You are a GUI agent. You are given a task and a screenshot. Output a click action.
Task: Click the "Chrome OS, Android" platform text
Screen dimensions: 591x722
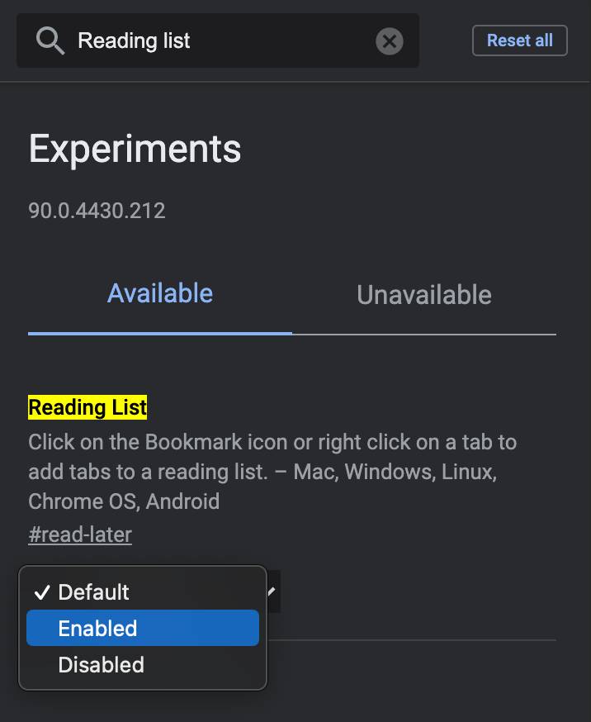point(124,501)
